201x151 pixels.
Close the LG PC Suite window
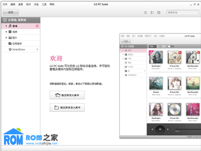198,4
